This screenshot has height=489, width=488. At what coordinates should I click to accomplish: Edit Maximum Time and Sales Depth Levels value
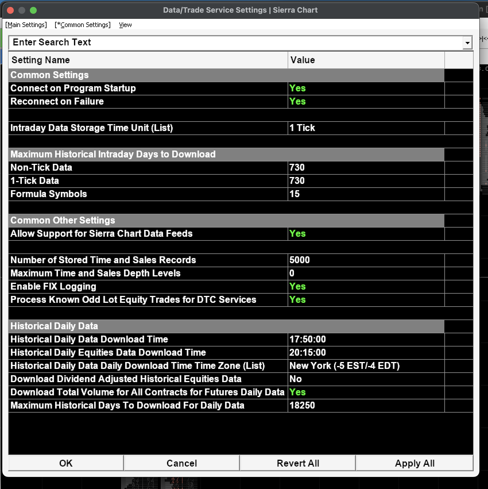pos(366,274)
